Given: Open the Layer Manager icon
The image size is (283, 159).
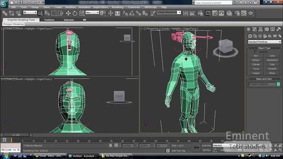Looking at the screenshot, I should [200, 13].
